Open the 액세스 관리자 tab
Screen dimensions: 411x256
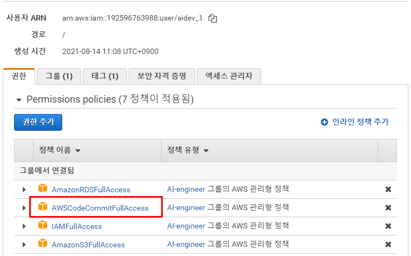(229, 76)
